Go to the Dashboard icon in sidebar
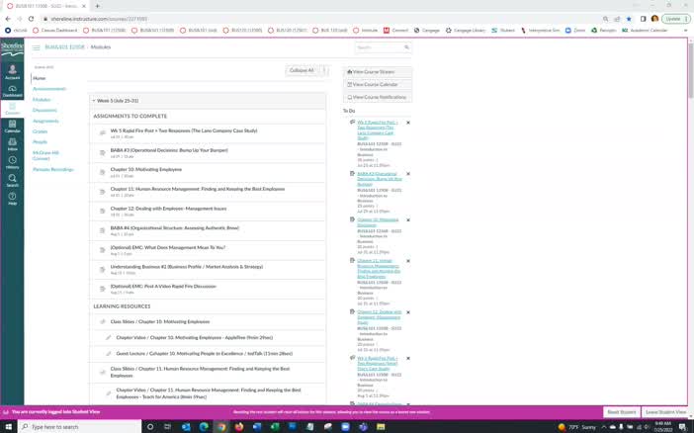This screenshot has width=694, height=433. click(12, 91)
